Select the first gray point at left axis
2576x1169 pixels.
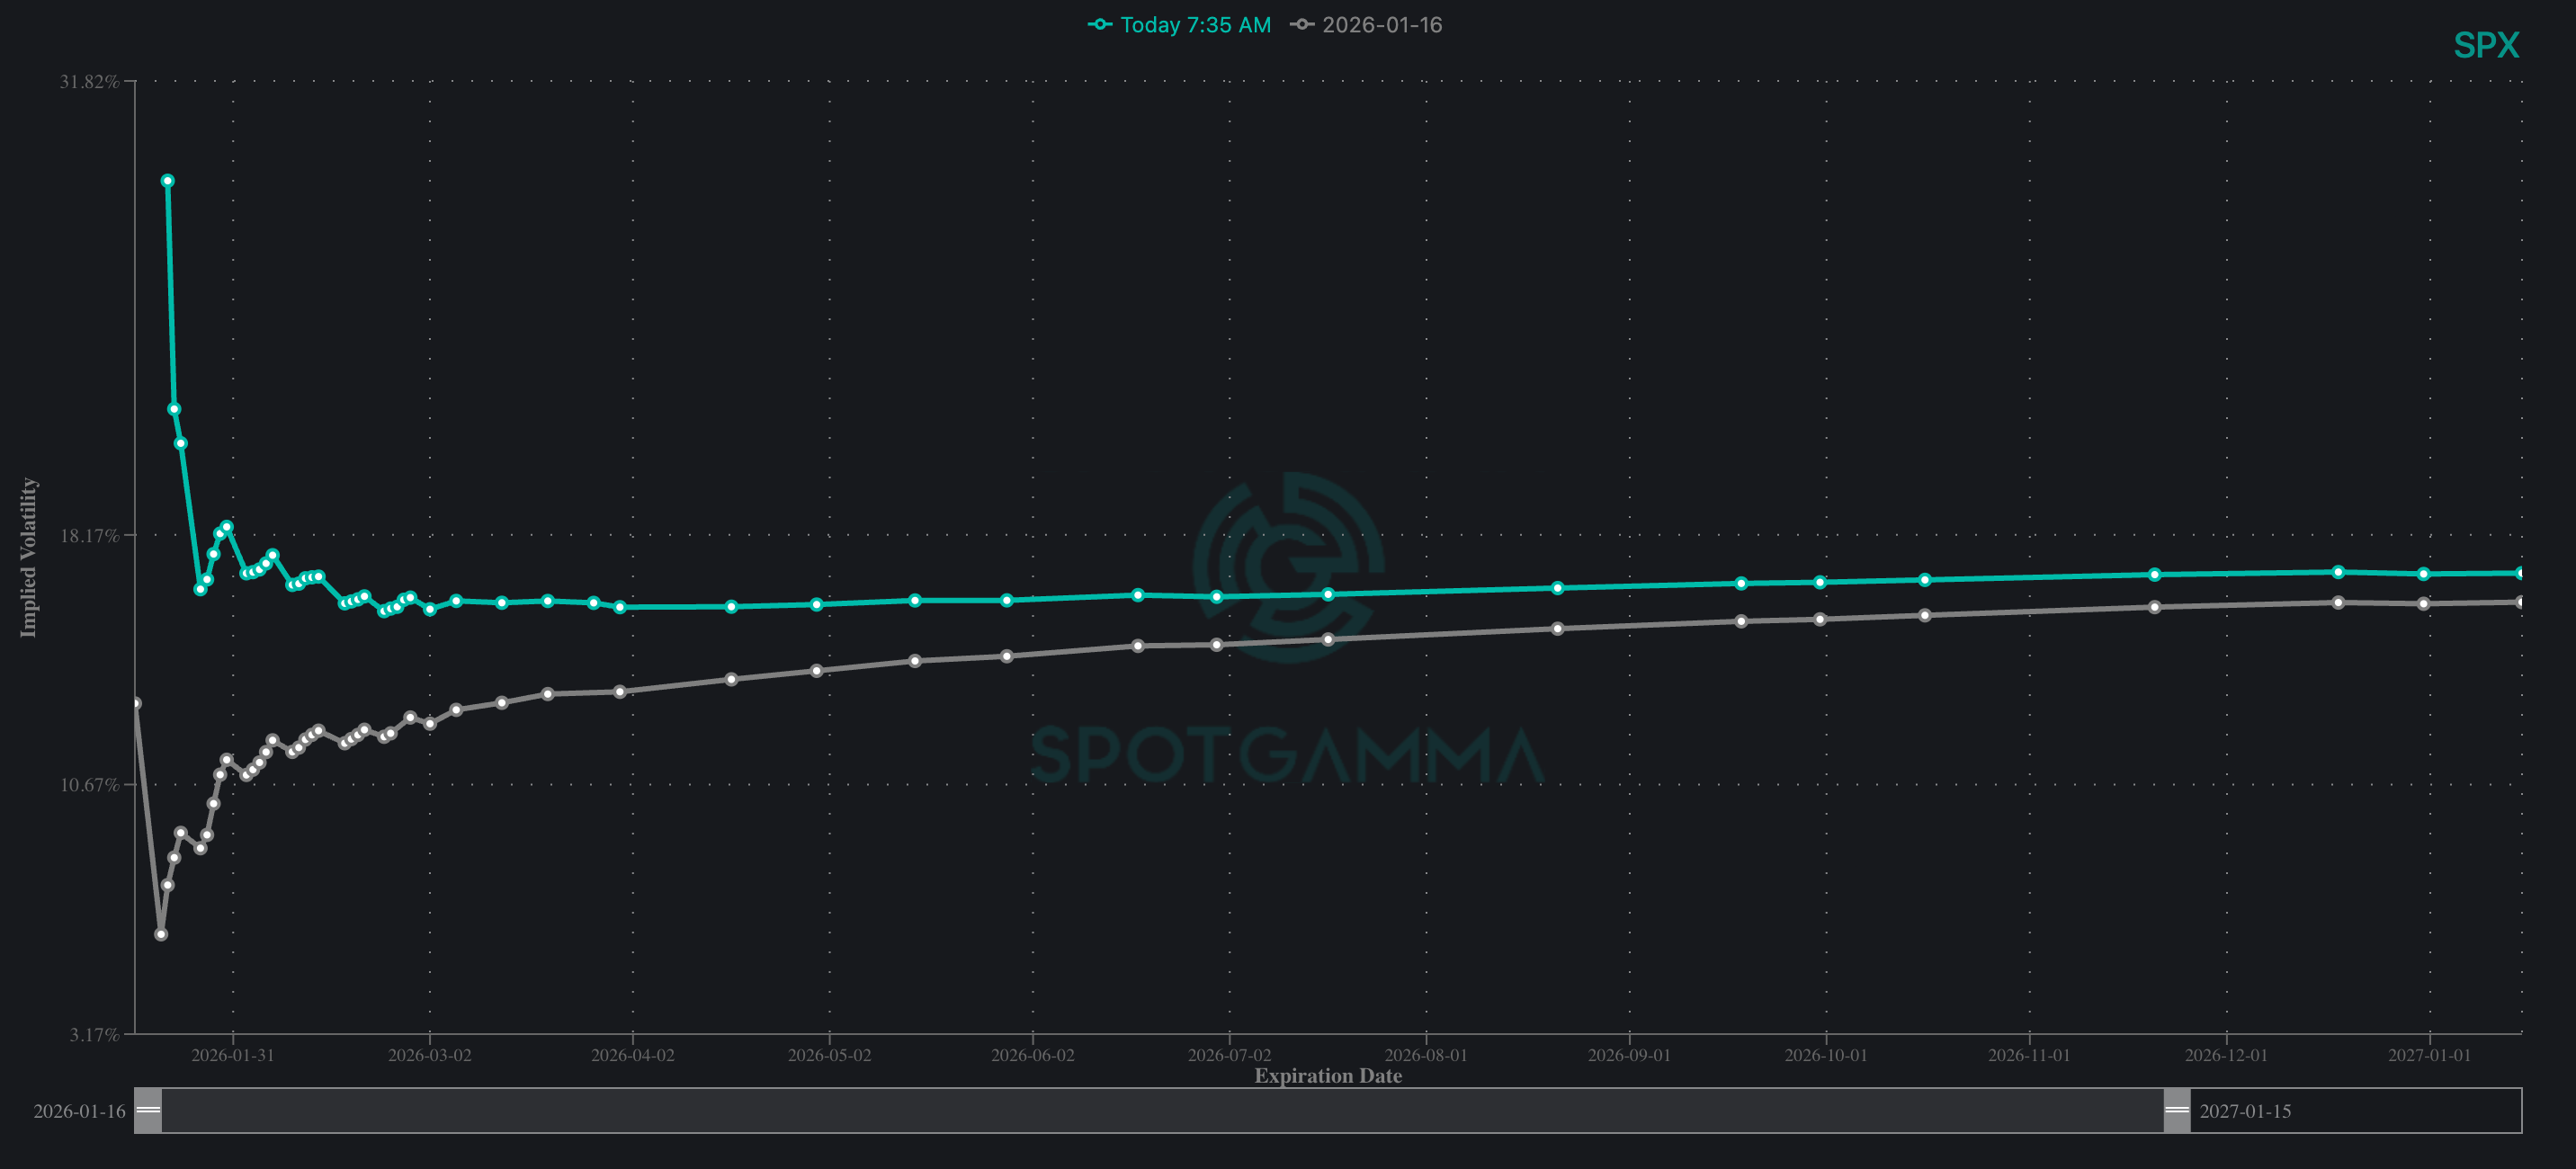point(136,703)
